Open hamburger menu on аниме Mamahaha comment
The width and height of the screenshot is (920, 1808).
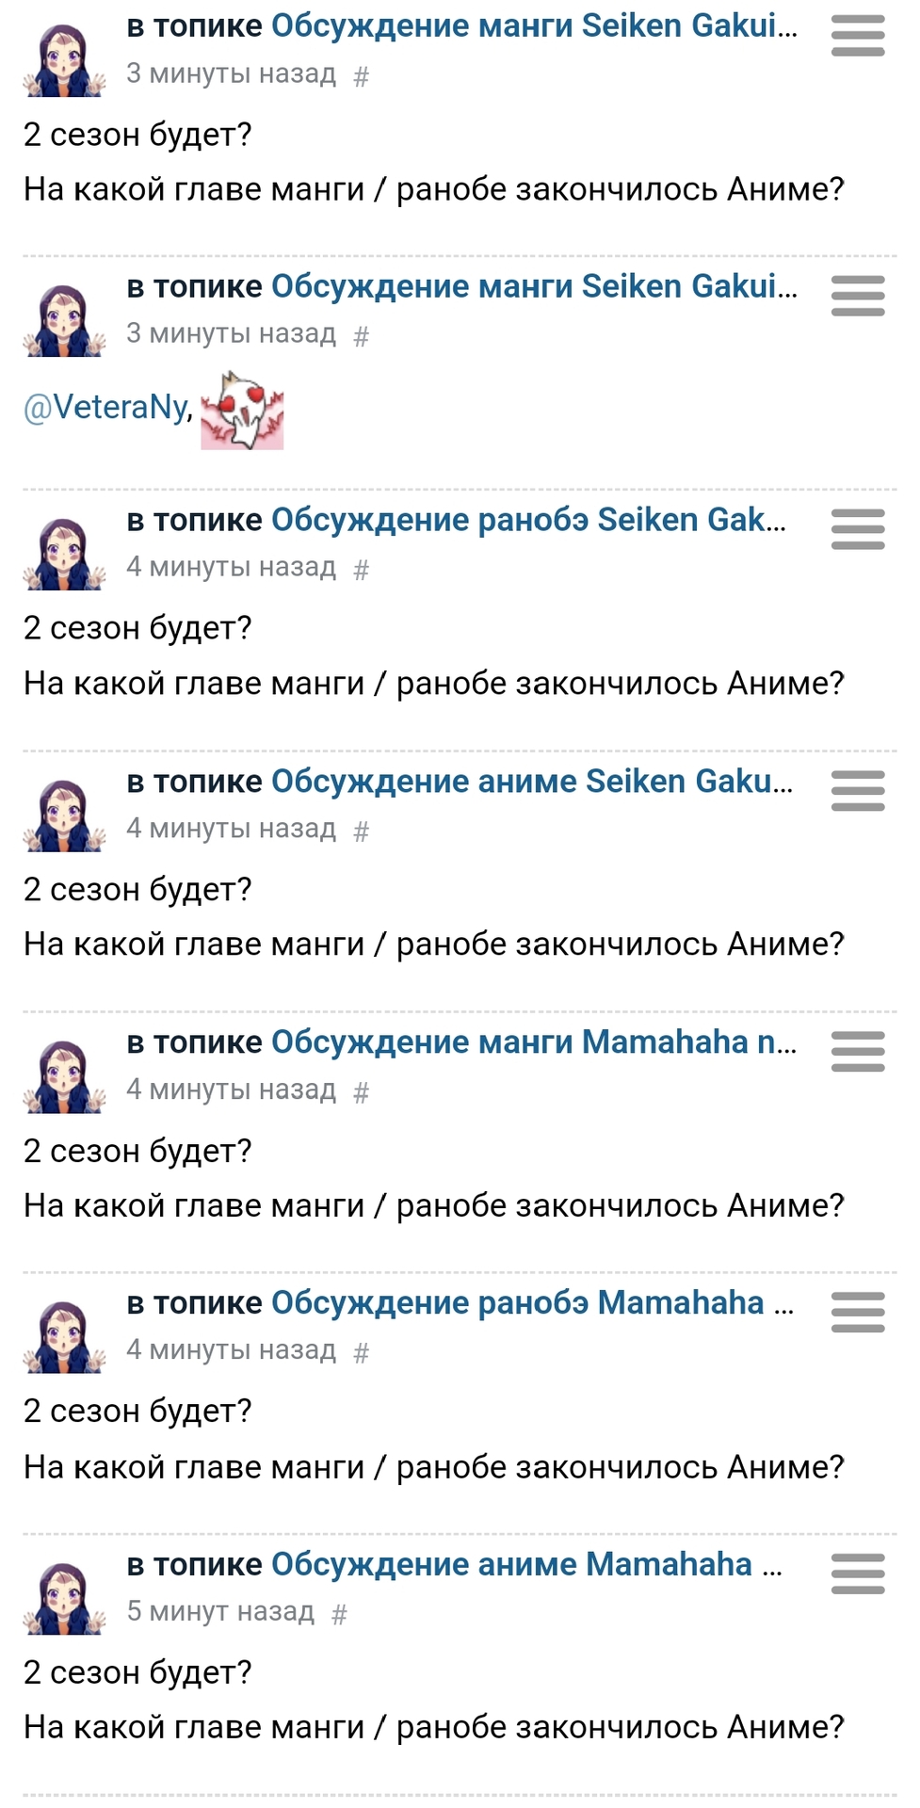pos(857,1573)
